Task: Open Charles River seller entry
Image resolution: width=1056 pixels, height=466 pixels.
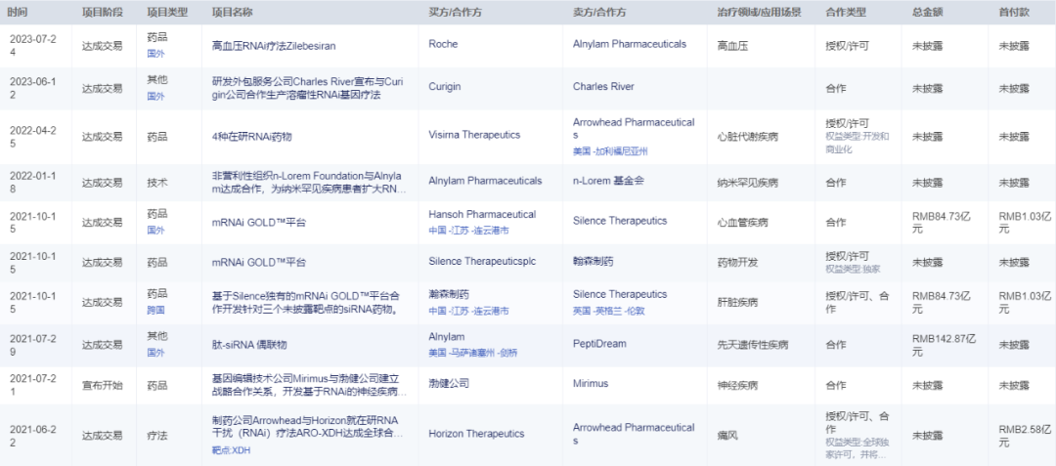Action: (603, 86)
